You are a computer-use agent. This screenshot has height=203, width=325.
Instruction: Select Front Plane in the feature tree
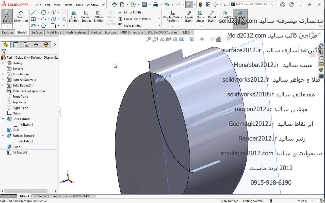(x=20, y=97)
